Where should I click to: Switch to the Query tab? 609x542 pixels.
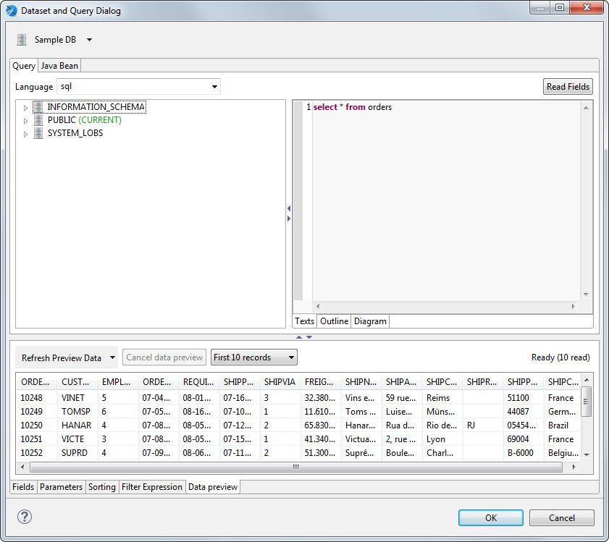[24, 66]
